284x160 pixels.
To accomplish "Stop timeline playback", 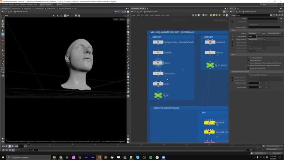I will click(10, 146).
